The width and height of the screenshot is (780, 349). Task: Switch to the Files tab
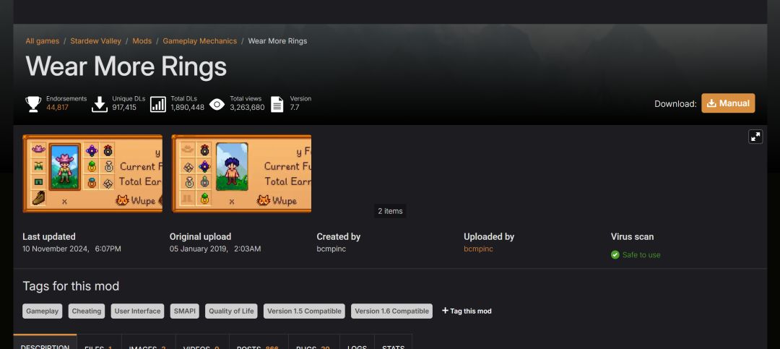[x=99, y=342]
